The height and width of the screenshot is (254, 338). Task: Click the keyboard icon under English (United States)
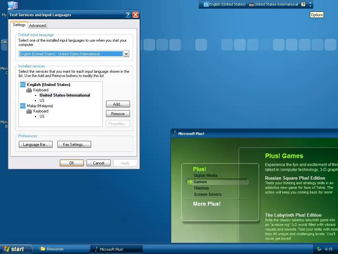coord(29,90)
